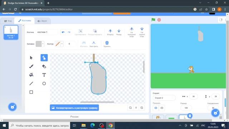This screenshot has height=129, width=229.
Task: Choose the Reshape tool
Action: click(x=44, y=58)
